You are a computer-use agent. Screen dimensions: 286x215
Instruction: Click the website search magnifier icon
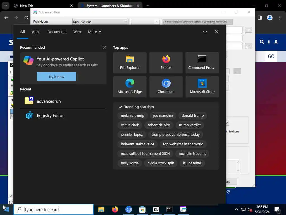[x=262, y=42]
